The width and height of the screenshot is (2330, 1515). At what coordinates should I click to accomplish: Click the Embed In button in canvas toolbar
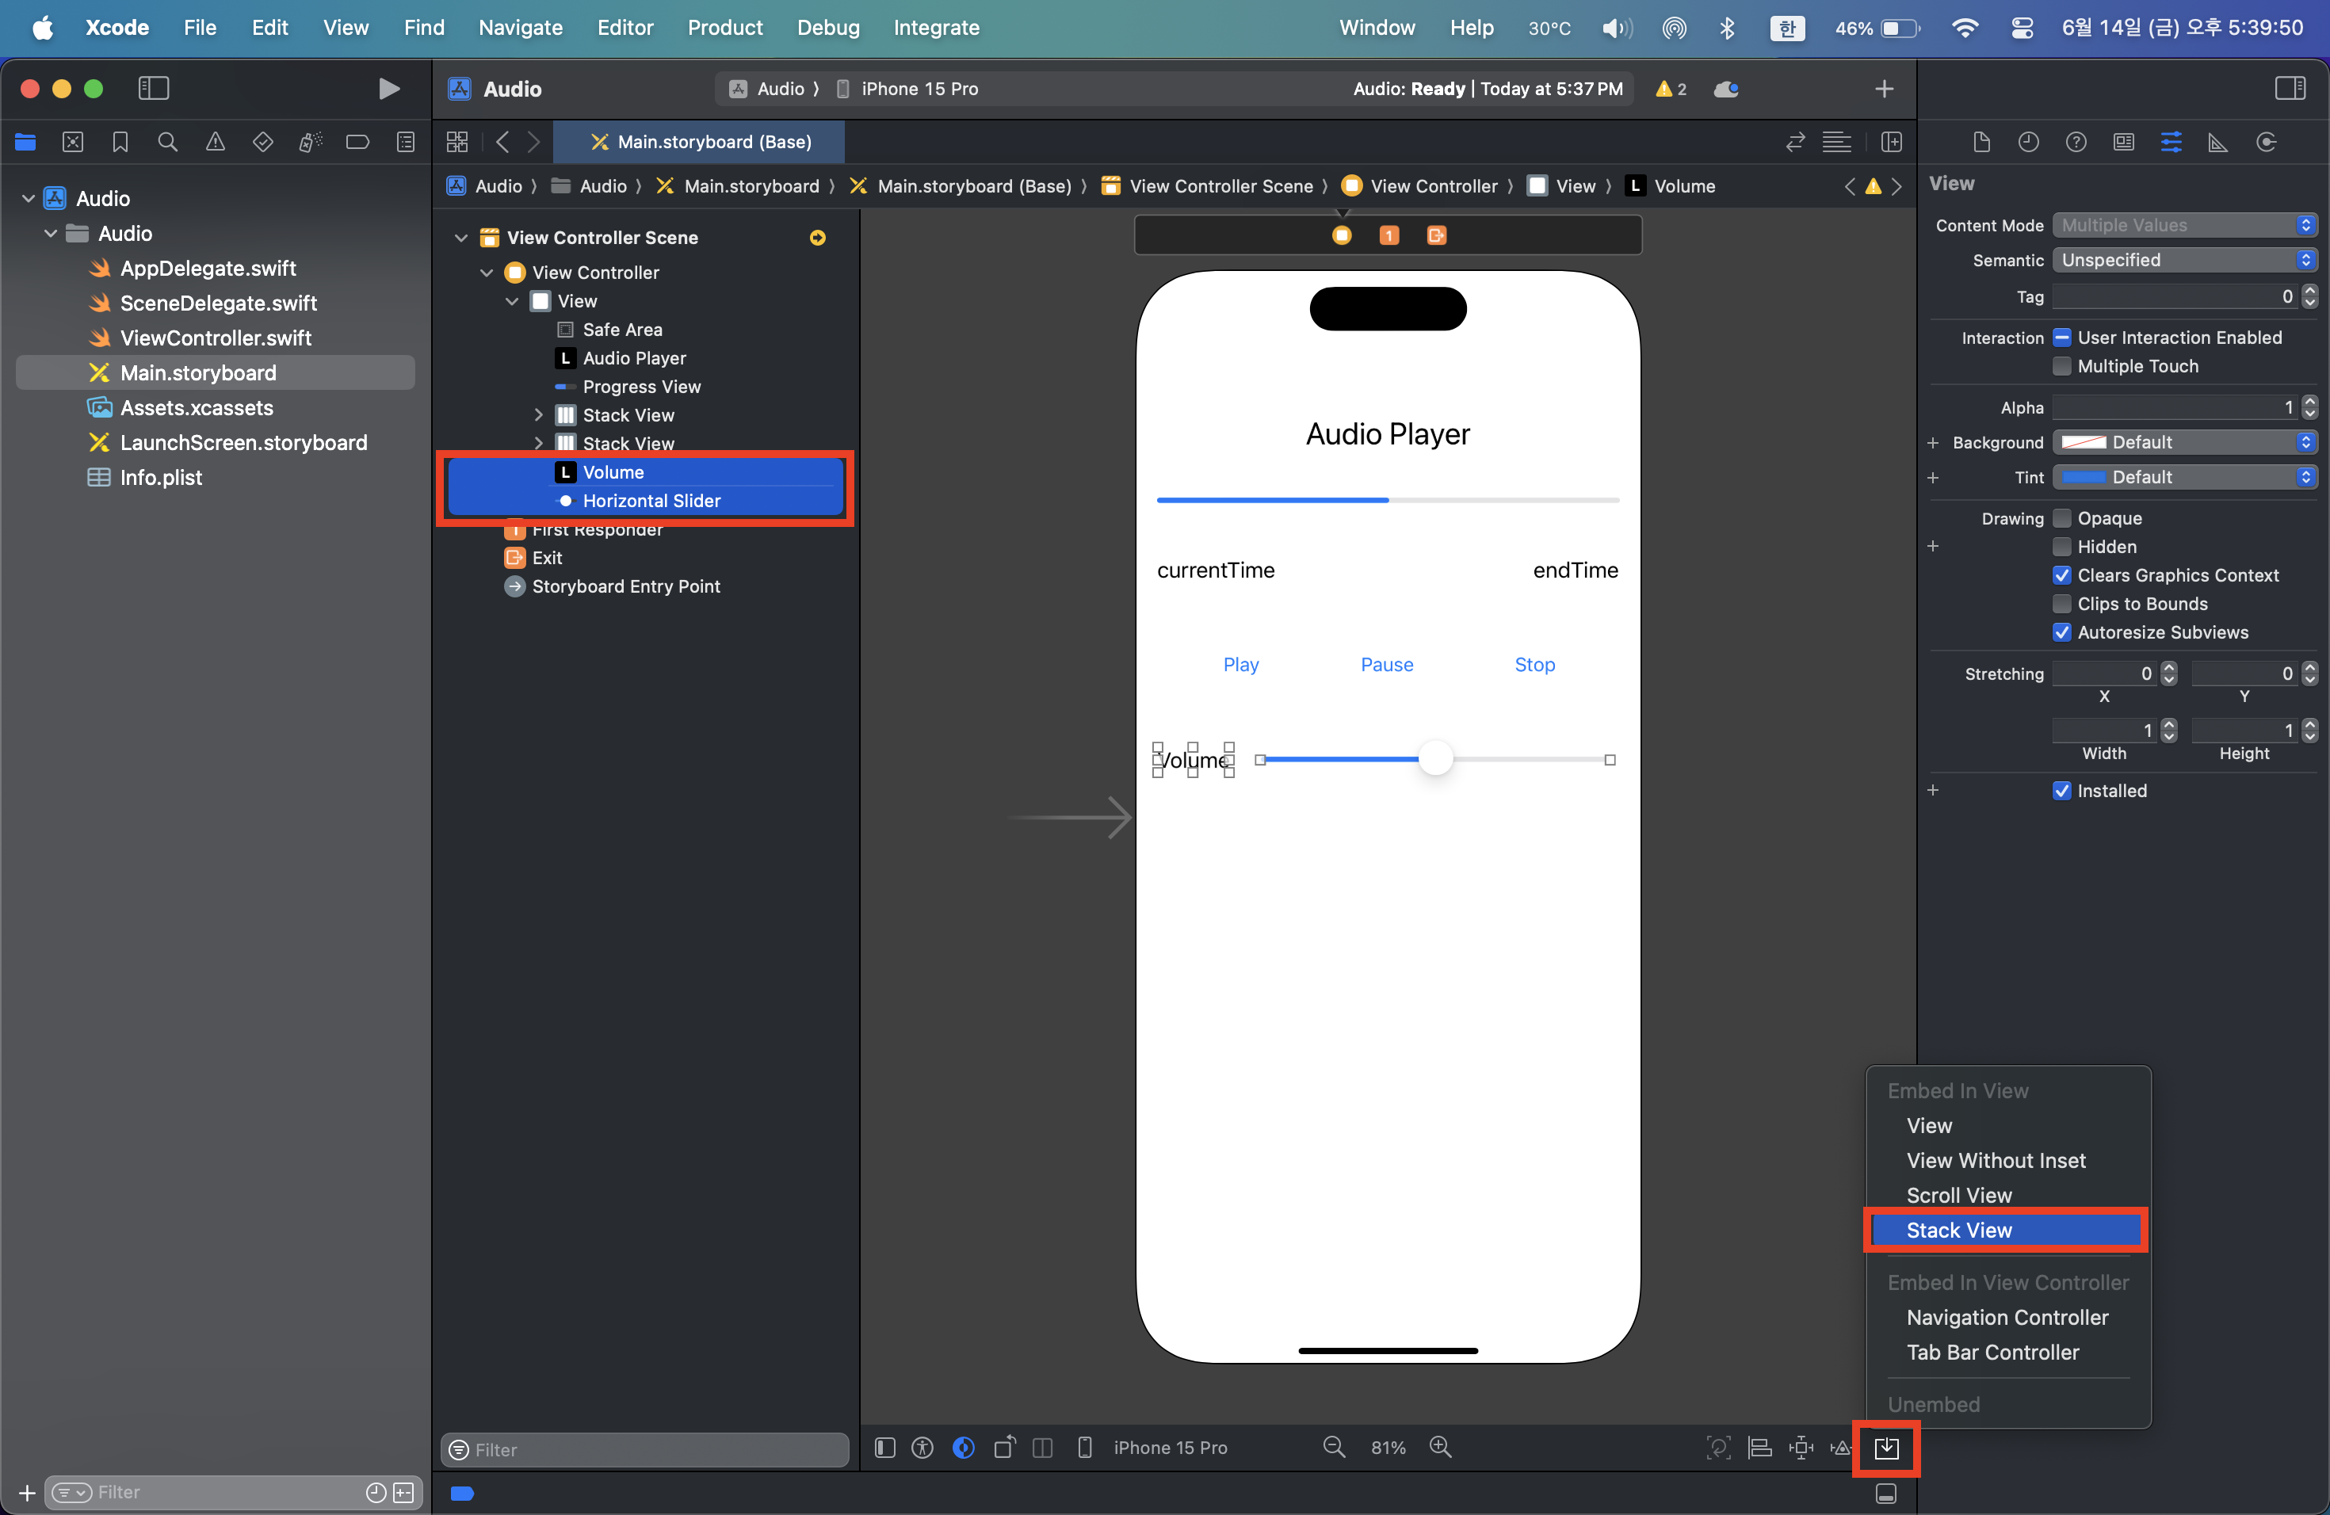(x=1885, y=1448)
